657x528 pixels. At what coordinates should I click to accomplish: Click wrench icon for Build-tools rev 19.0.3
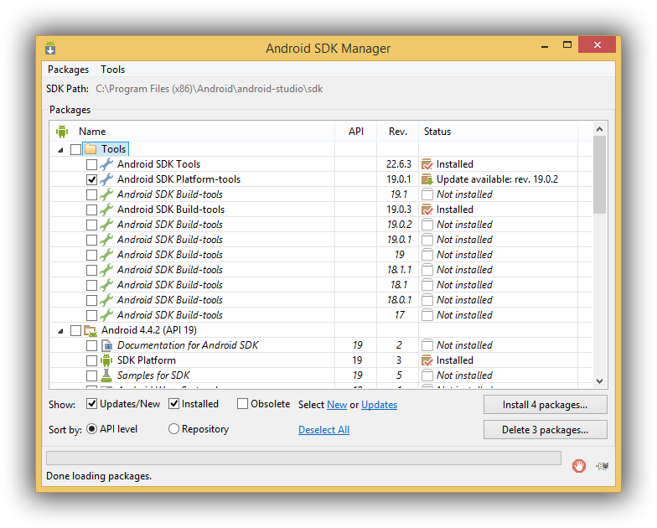(x=106, y=210)
